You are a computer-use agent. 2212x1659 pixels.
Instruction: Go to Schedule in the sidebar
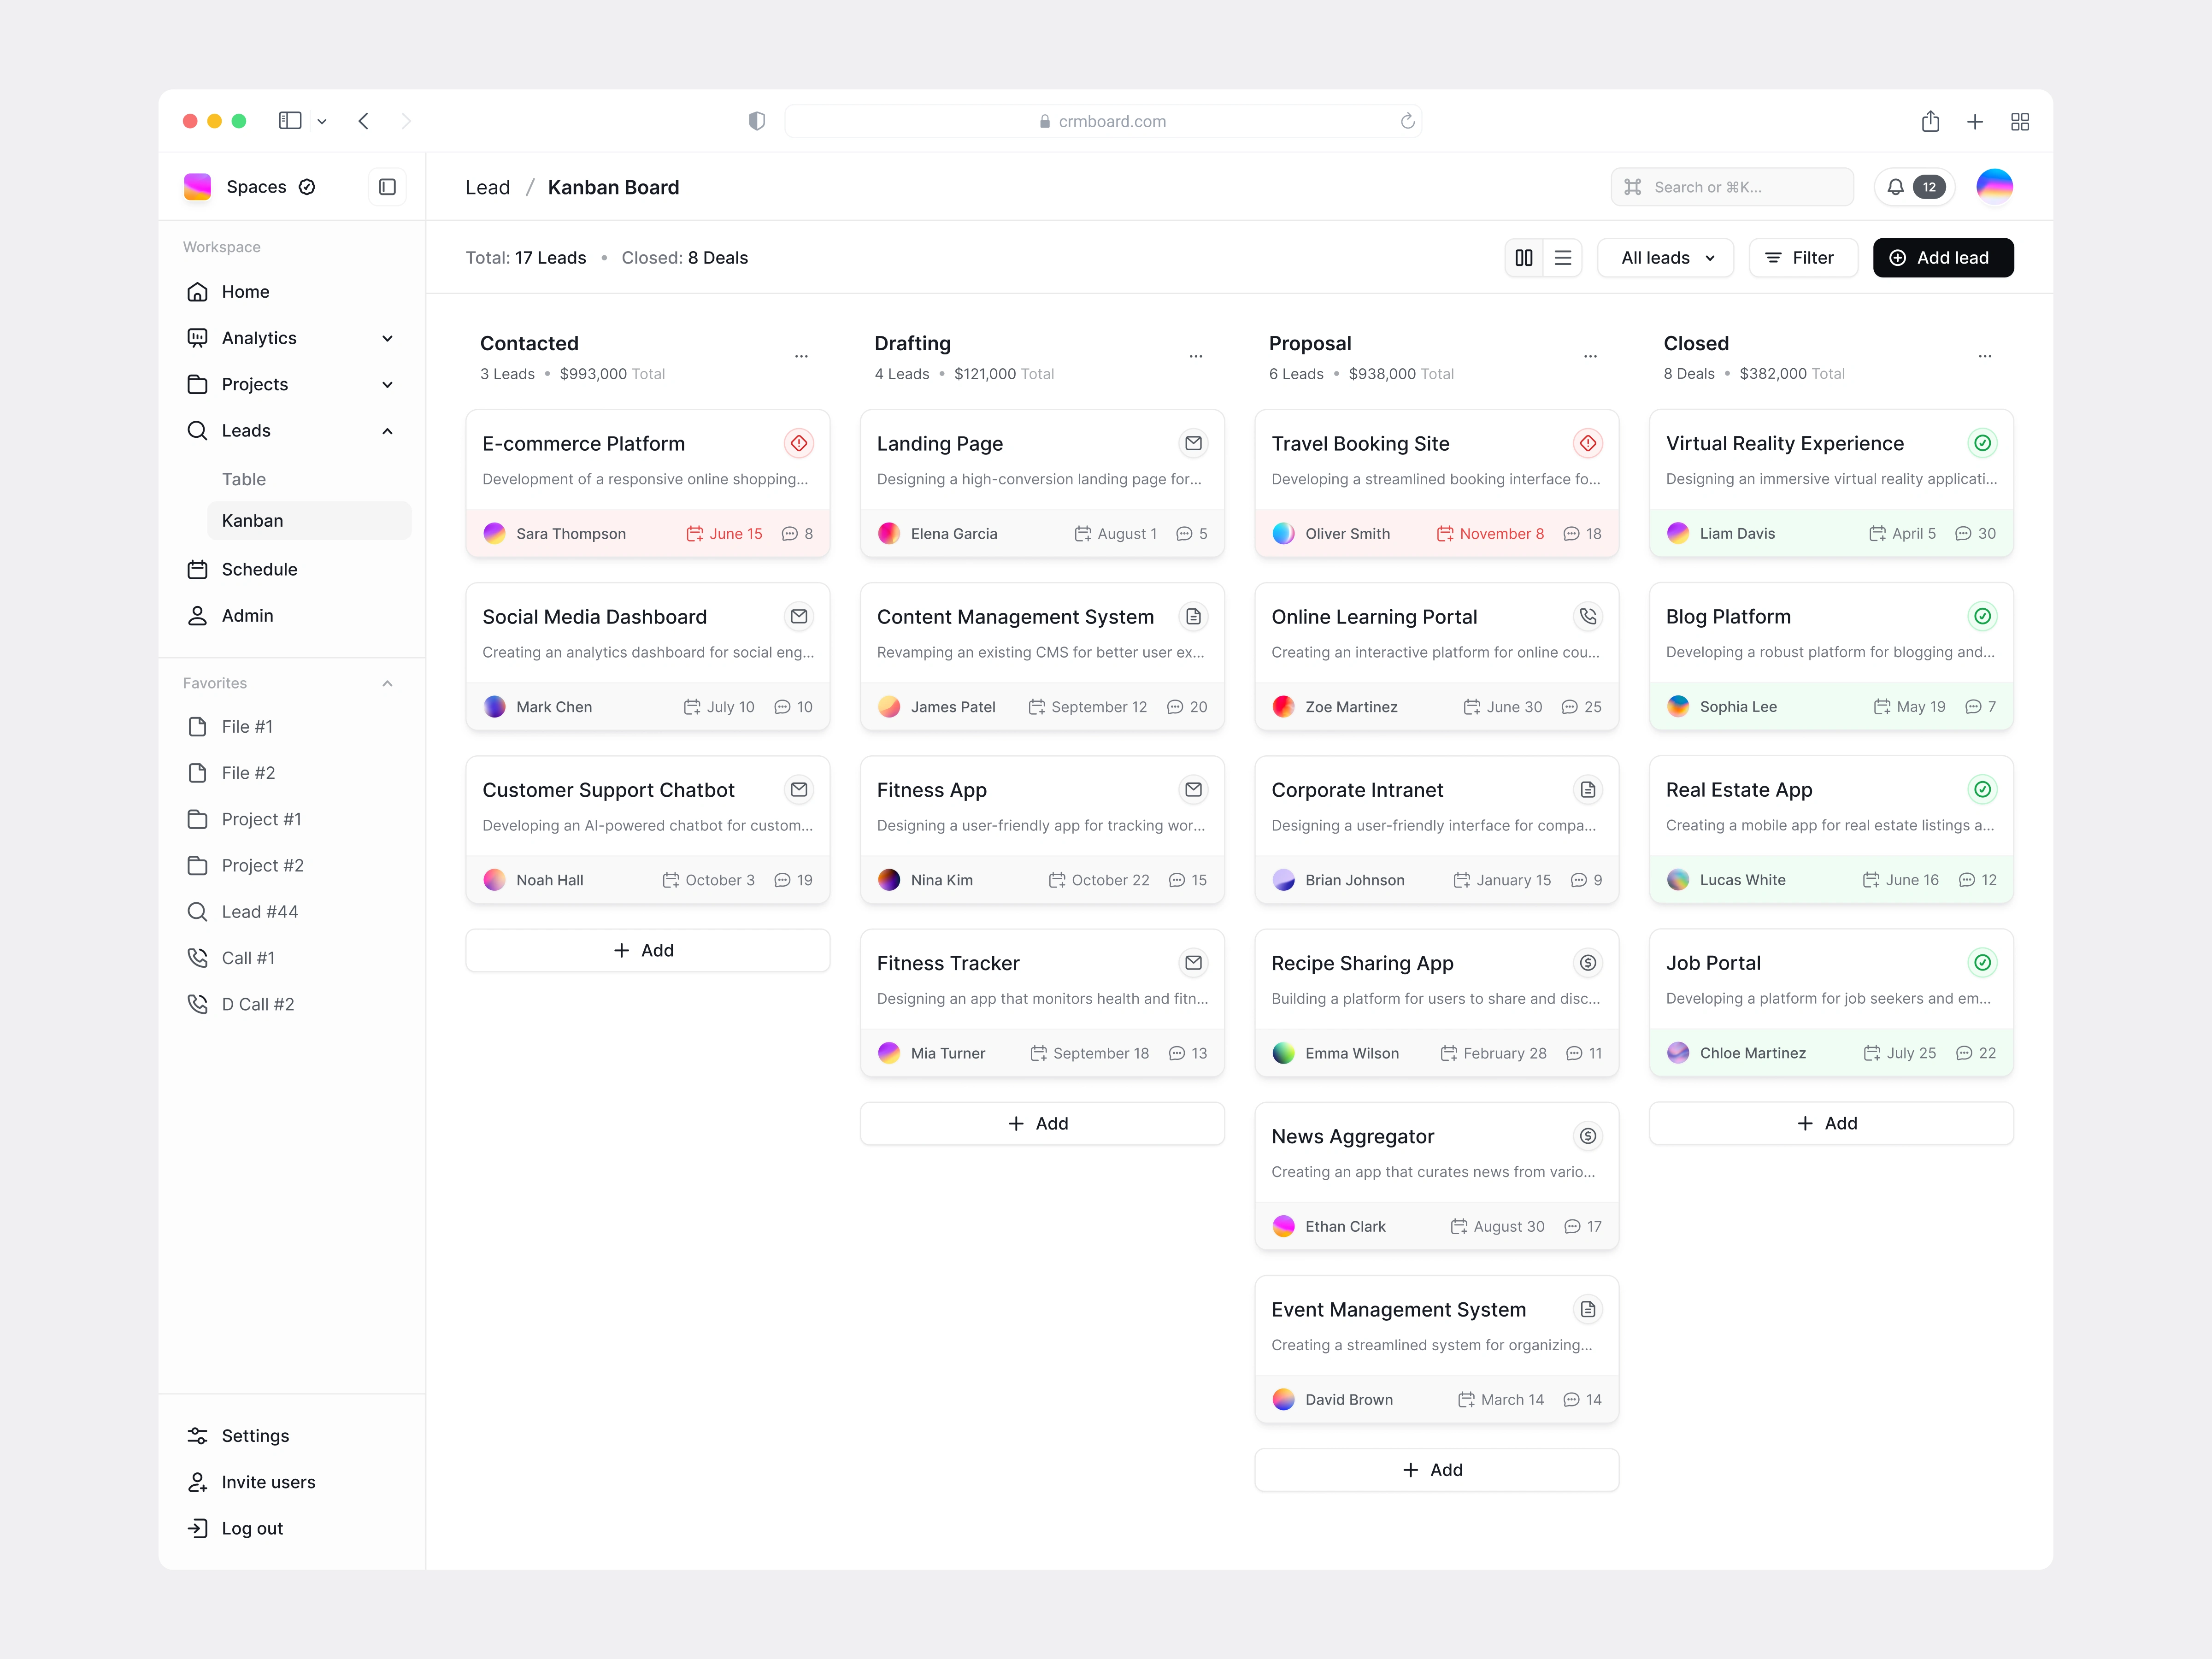(x=259, y=569)
